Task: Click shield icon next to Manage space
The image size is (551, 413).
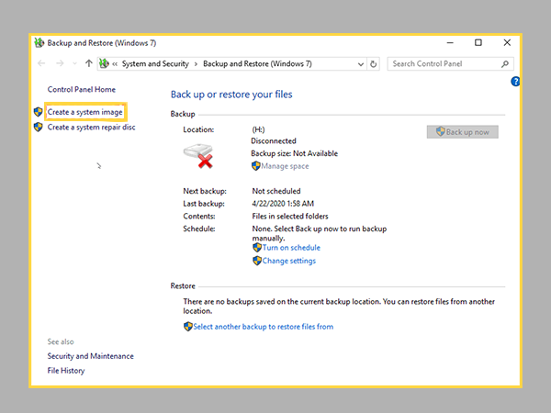Action: tap(256, 166)
